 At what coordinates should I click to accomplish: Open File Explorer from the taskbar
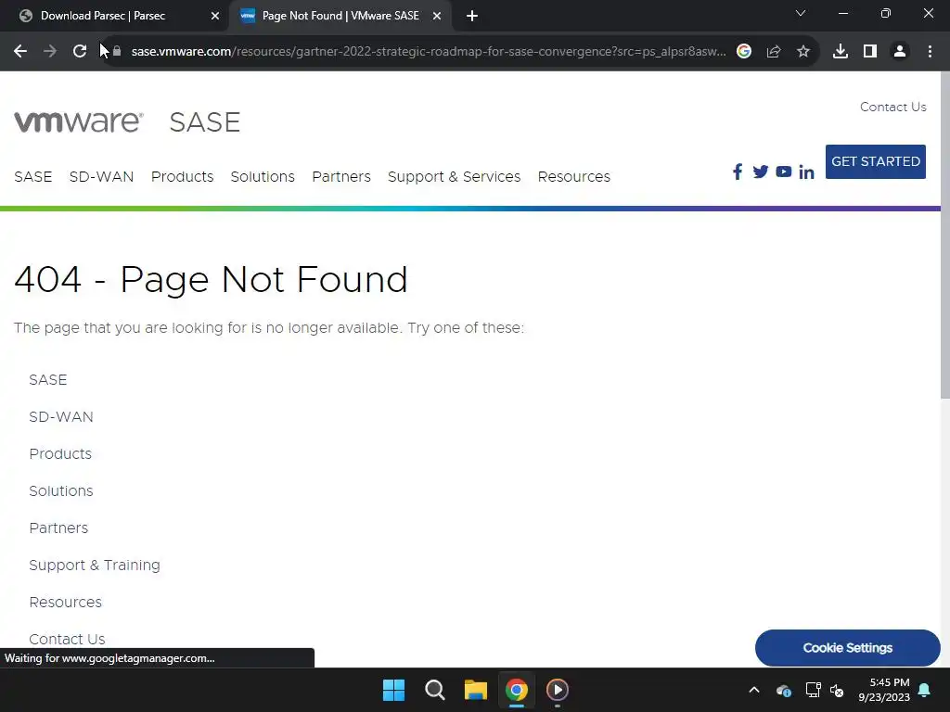pos(476,690)
